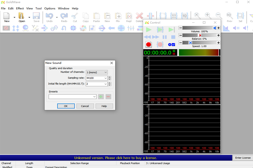Click the Save floppy disk icon
The height and width of the screenshot is (168, 253).
[x=36, y=17]
